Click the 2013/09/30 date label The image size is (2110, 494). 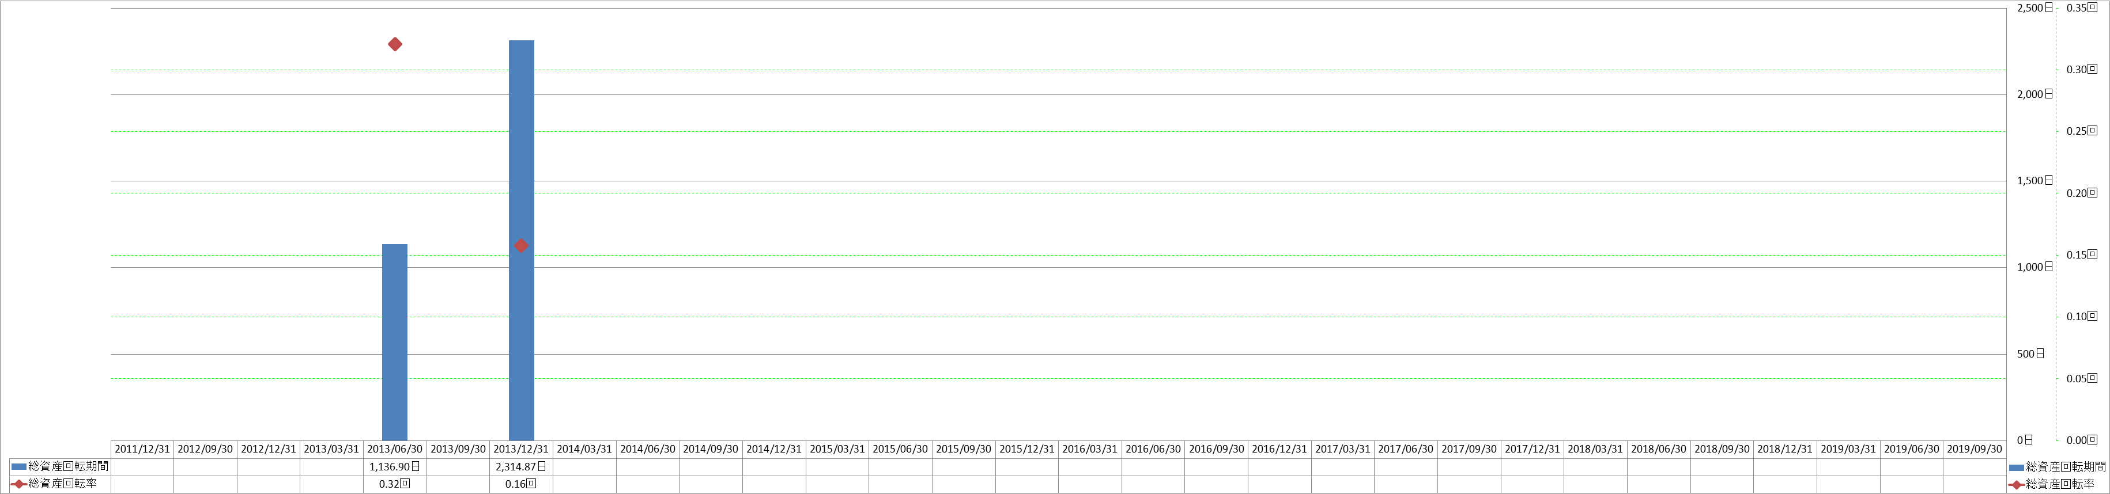tap(458, 449)
